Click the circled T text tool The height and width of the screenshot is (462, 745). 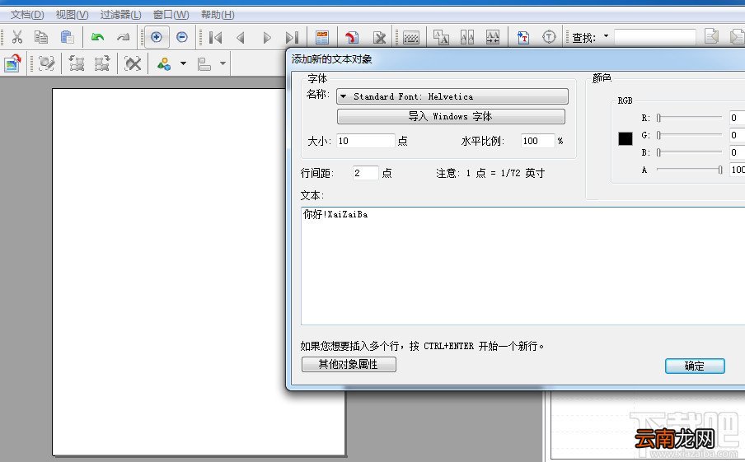549,36
